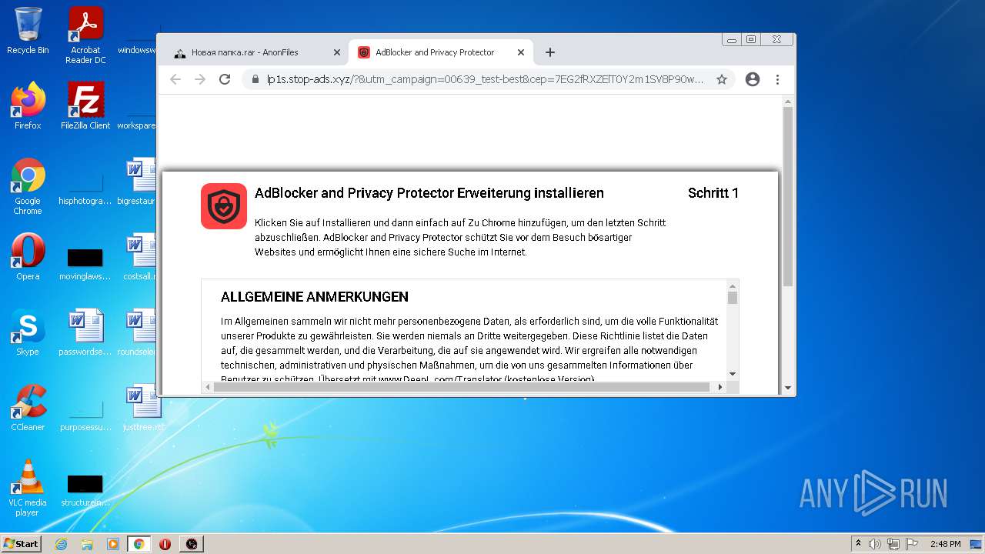The image size is (985, 554).
Task: Open the network tray icon
Action: click(x=893, y=544)
